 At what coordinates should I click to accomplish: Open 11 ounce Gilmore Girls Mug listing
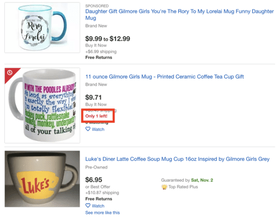coord(165,77)
